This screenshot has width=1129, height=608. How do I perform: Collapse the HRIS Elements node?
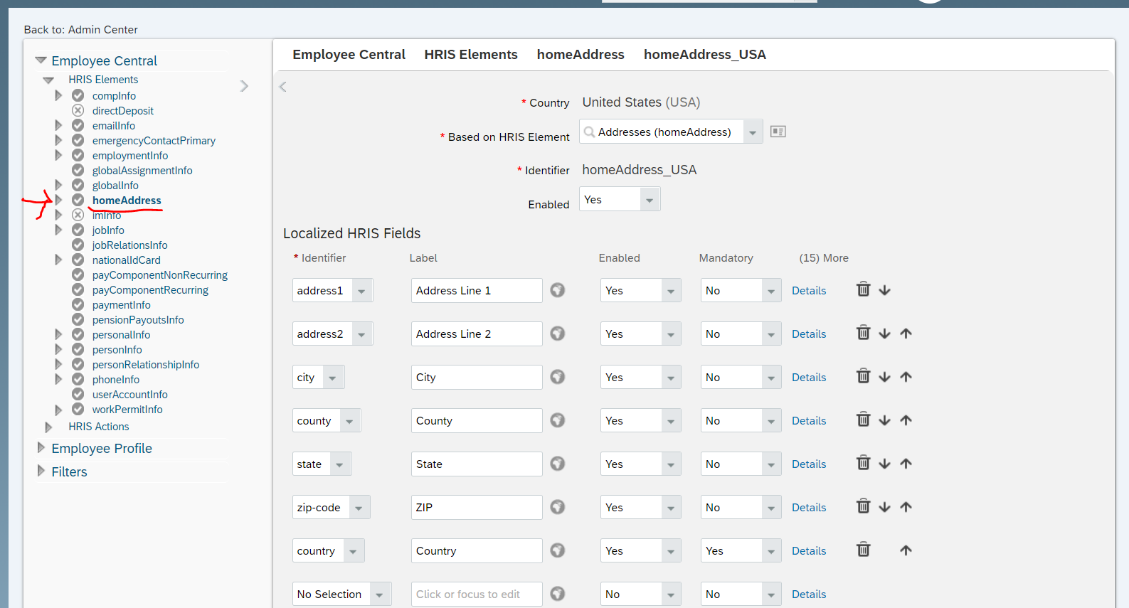[48, 80]
